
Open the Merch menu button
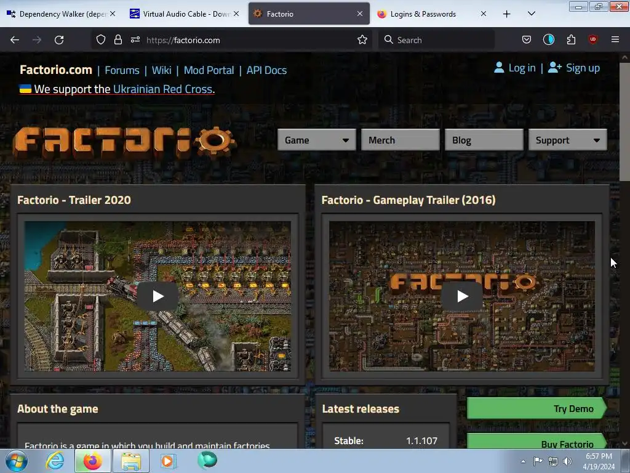pyautogui.click(x=400, y=140)
